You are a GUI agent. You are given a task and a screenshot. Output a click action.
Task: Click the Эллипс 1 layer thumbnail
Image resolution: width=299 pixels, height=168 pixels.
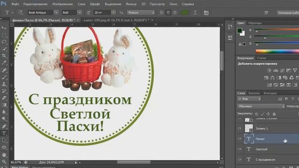[x=249, y=128]
